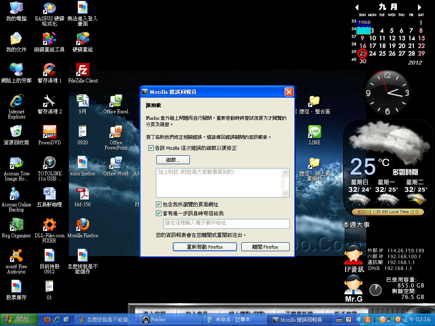The image size is (435, 326).
Task: Open avast! Free Antivirus icon
Action: [17, 262]
